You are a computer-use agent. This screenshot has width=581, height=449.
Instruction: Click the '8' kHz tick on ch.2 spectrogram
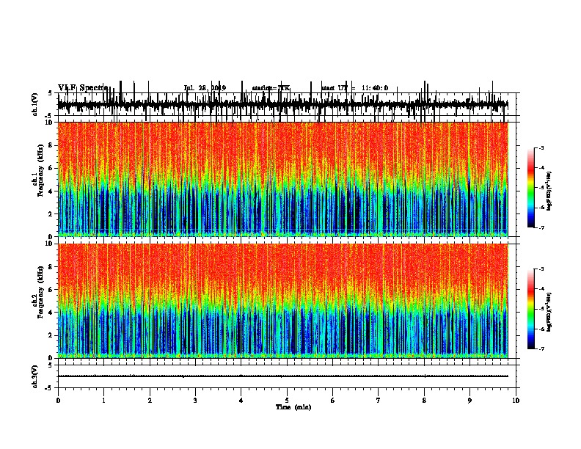(51, 267)
